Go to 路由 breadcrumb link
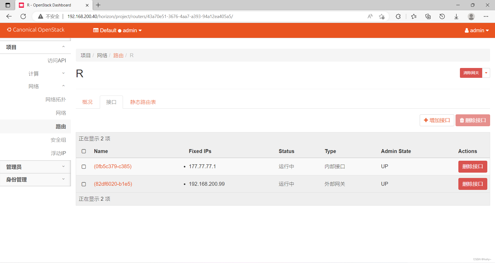This screenshot has width=495, height=263. (x=118, y=55)
